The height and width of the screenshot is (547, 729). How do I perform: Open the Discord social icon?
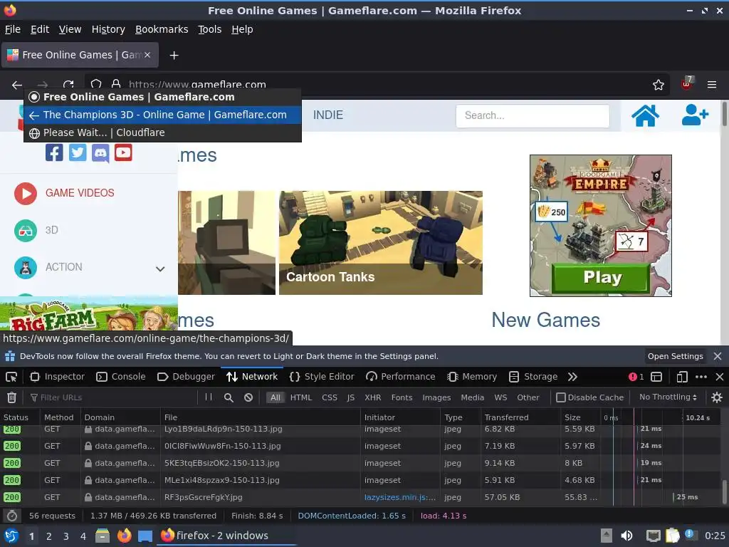(x=100, y=153)
